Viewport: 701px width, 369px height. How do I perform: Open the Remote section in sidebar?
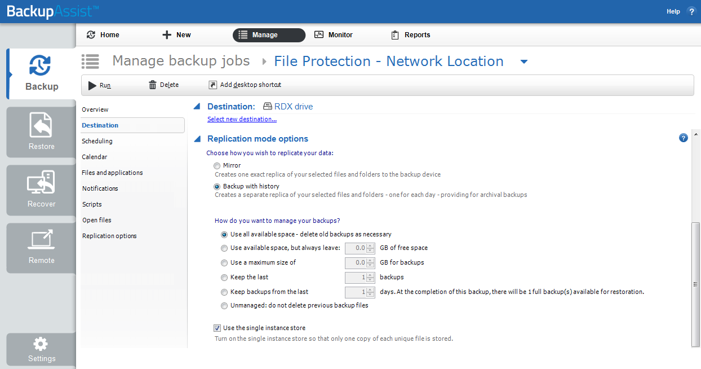(41, 248)
